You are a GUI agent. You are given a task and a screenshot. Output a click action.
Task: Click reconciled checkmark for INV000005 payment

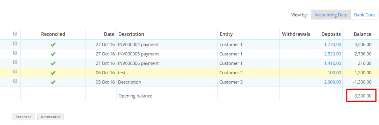click(x=53, y=54)
